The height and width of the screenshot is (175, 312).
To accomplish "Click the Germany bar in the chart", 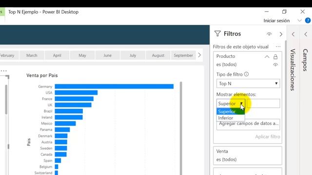I will point(114,87).
